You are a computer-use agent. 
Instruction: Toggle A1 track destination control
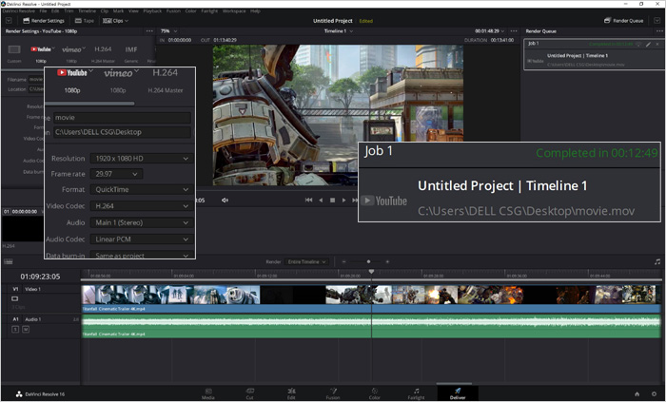[x=15, y=319]
